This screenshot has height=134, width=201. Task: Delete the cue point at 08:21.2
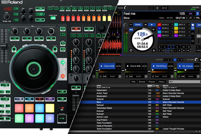[189, 25]
